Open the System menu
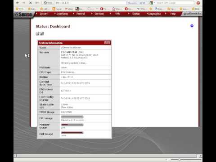Viewport: 216px width, 162px height. pyautogui.click(x=44, y=14)
